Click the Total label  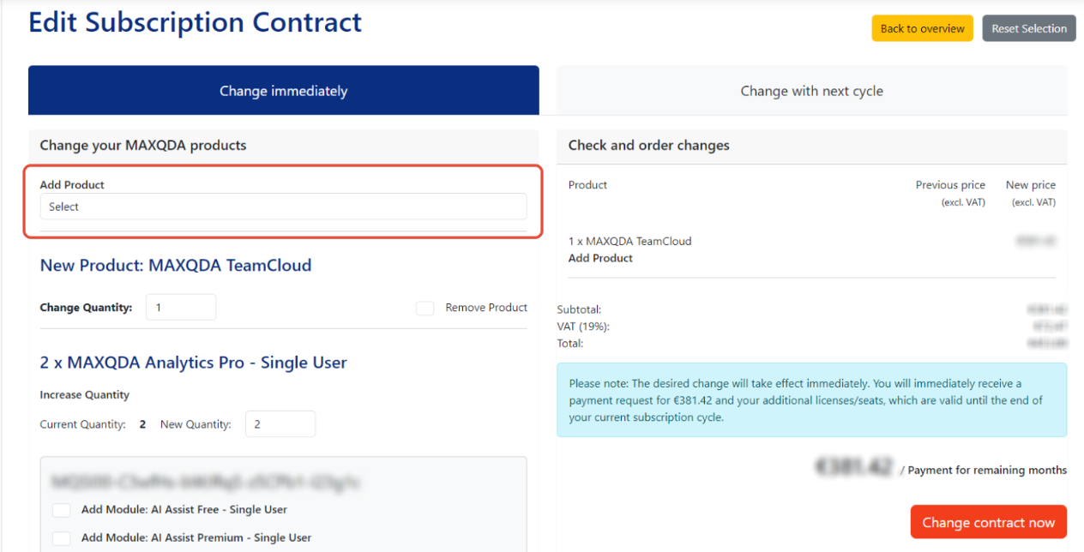tap(570, 344)
